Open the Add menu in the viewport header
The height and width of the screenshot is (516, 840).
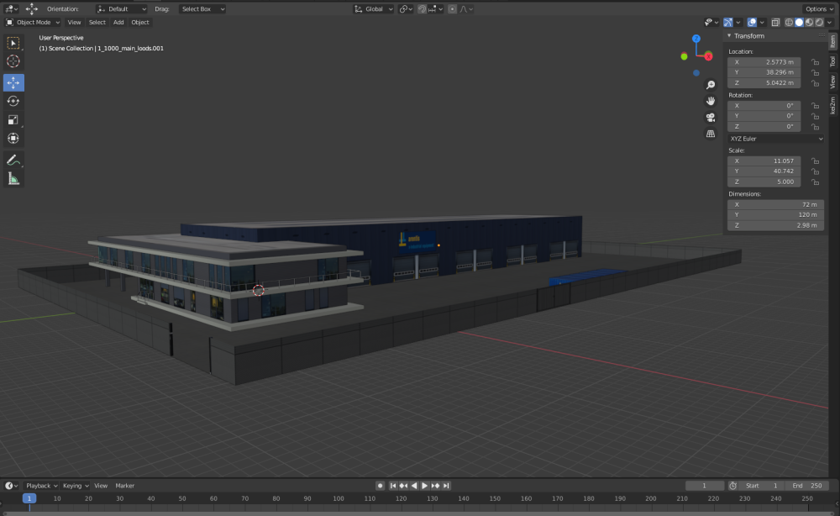coord(118,23)
